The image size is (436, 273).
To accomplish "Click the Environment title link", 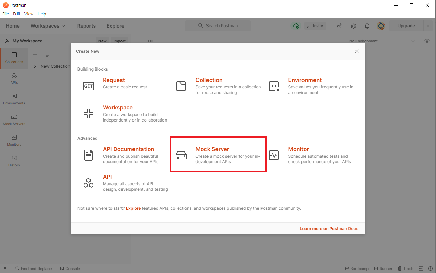I will coord(305,80).
